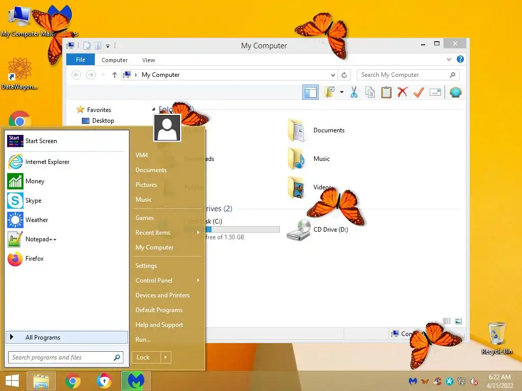Click the Classic Shell settings shell icon
The height and width of the screenshot is (391, 522).
point(455,92)
